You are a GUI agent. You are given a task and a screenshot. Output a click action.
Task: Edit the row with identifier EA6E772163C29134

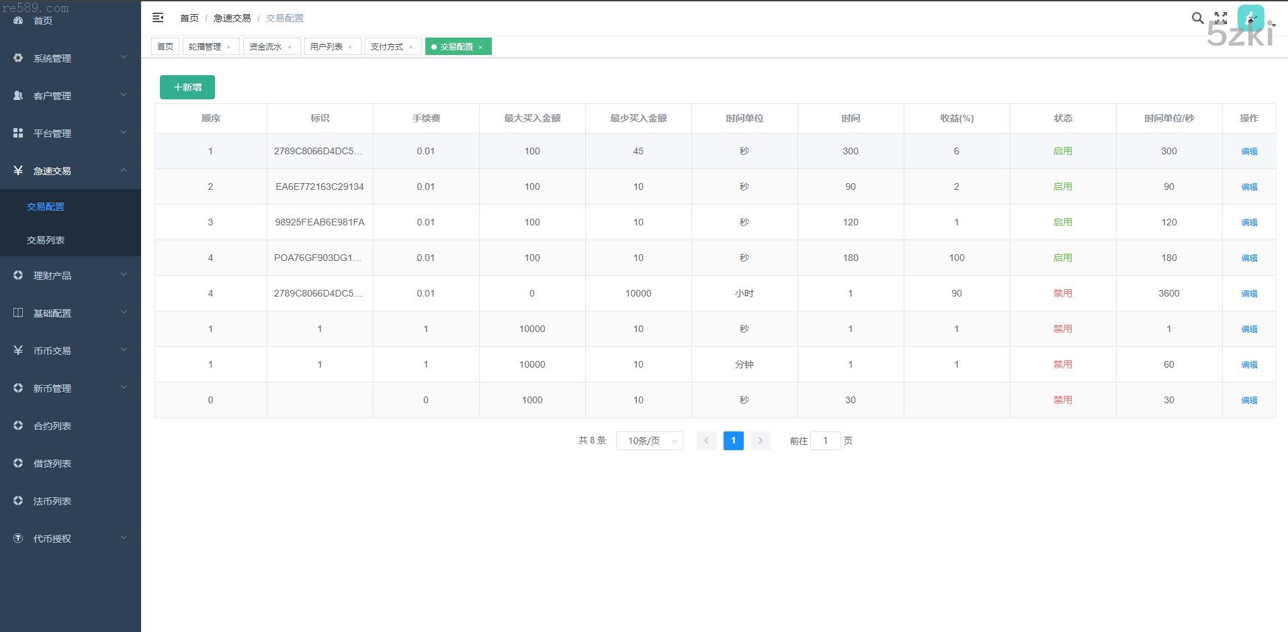[x=1248, y=187]
